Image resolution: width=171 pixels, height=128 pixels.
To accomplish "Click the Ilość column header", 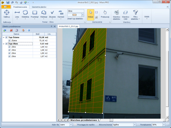I will click(x=38, y=34).
